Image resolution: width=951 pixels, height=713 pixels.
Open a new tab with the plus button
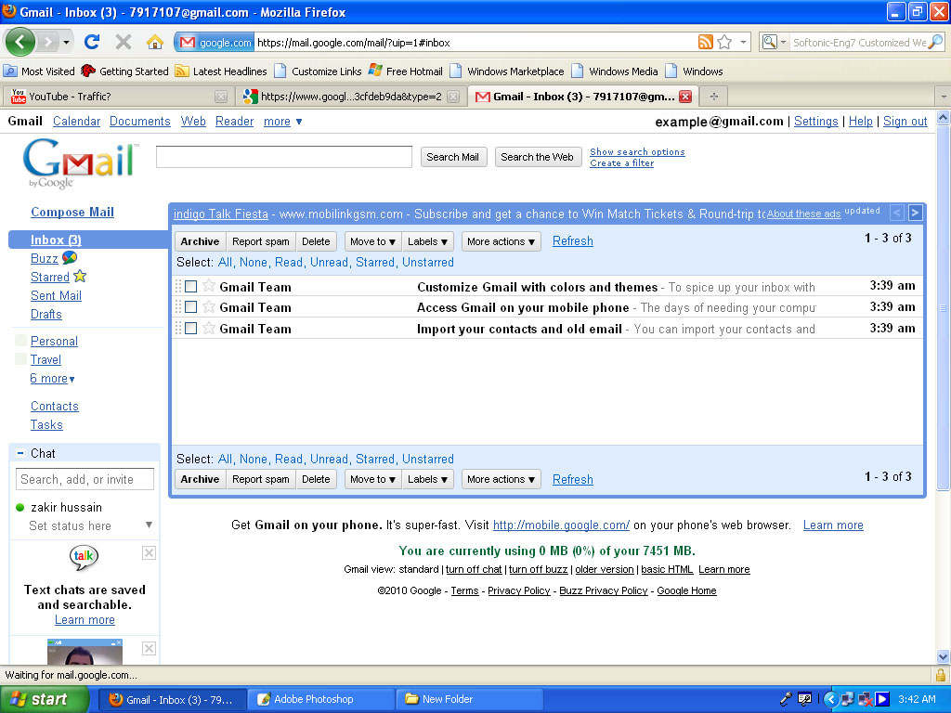click(x=714, y=97)
